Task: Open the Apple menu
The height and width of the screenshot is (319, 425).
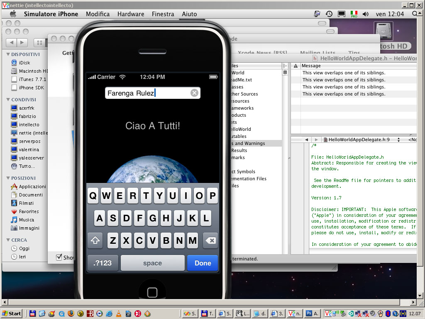Action: [13, 14]
